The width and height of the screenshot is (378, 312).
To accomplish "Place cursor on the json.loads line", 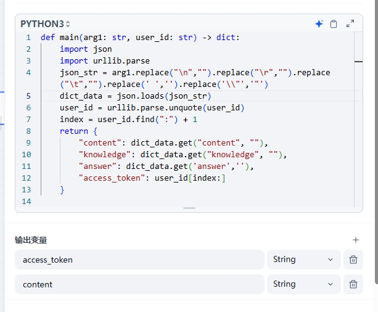I will click(136, 96).
